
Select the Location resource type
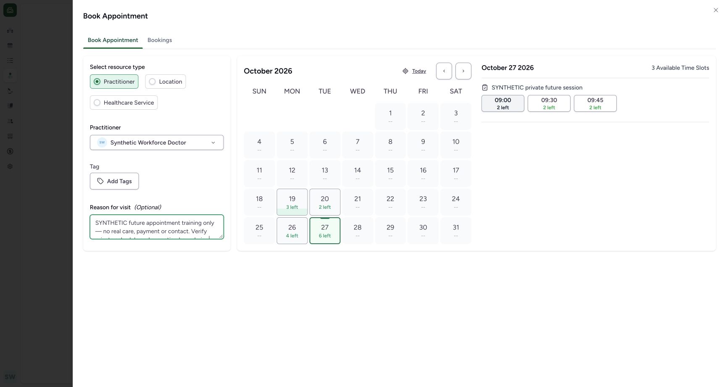tap(166, 82)
